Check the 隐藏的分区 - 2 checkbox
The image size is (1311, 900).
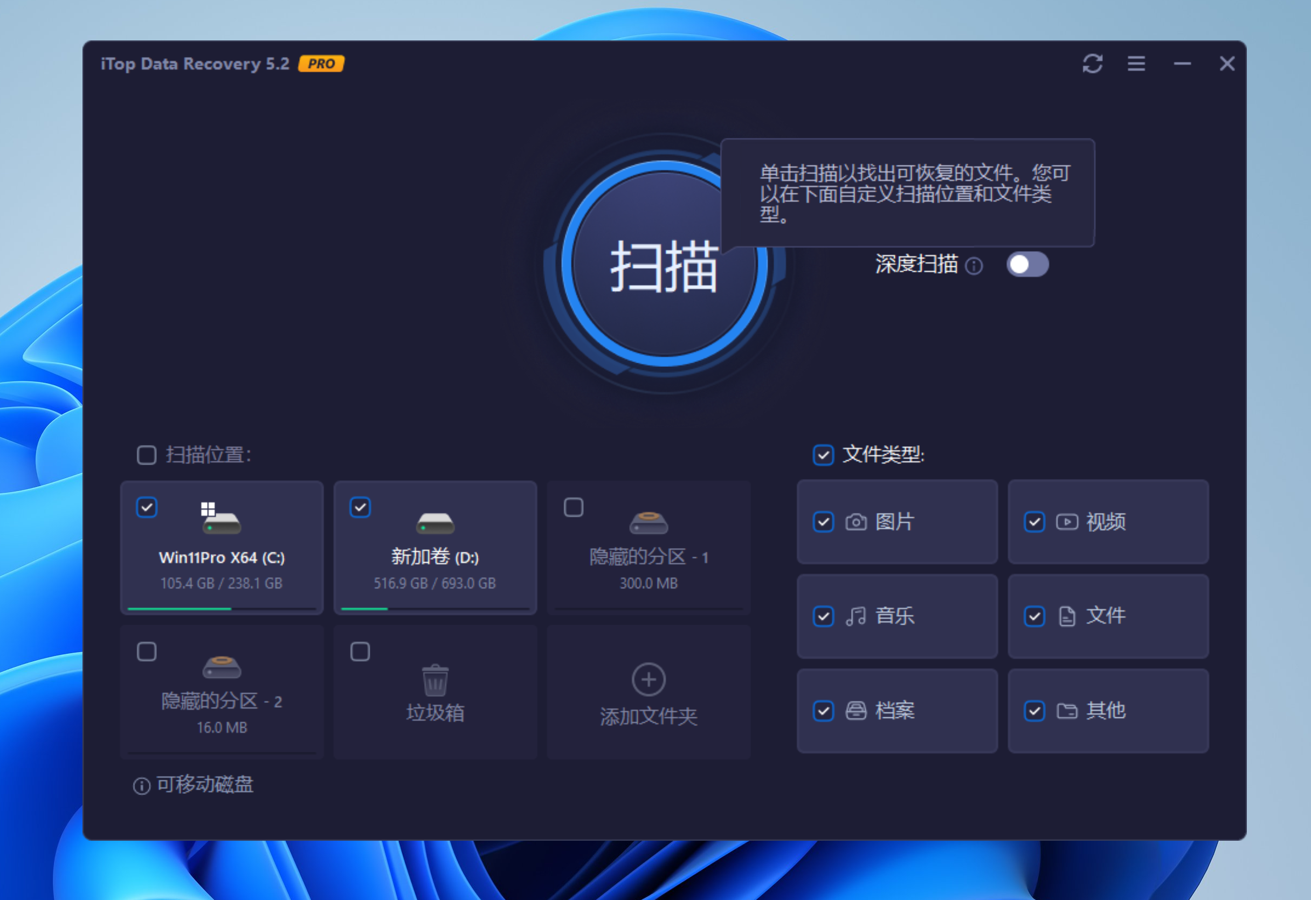click(147, 652)
